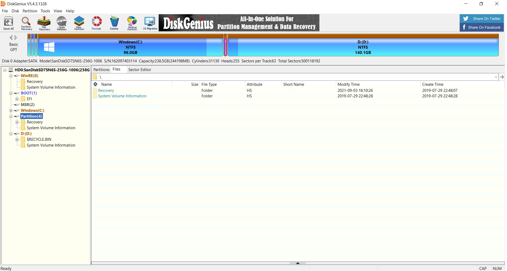Click the Format toolbar icon
This screenshot has height=271, width=507.
click(97, 23)
